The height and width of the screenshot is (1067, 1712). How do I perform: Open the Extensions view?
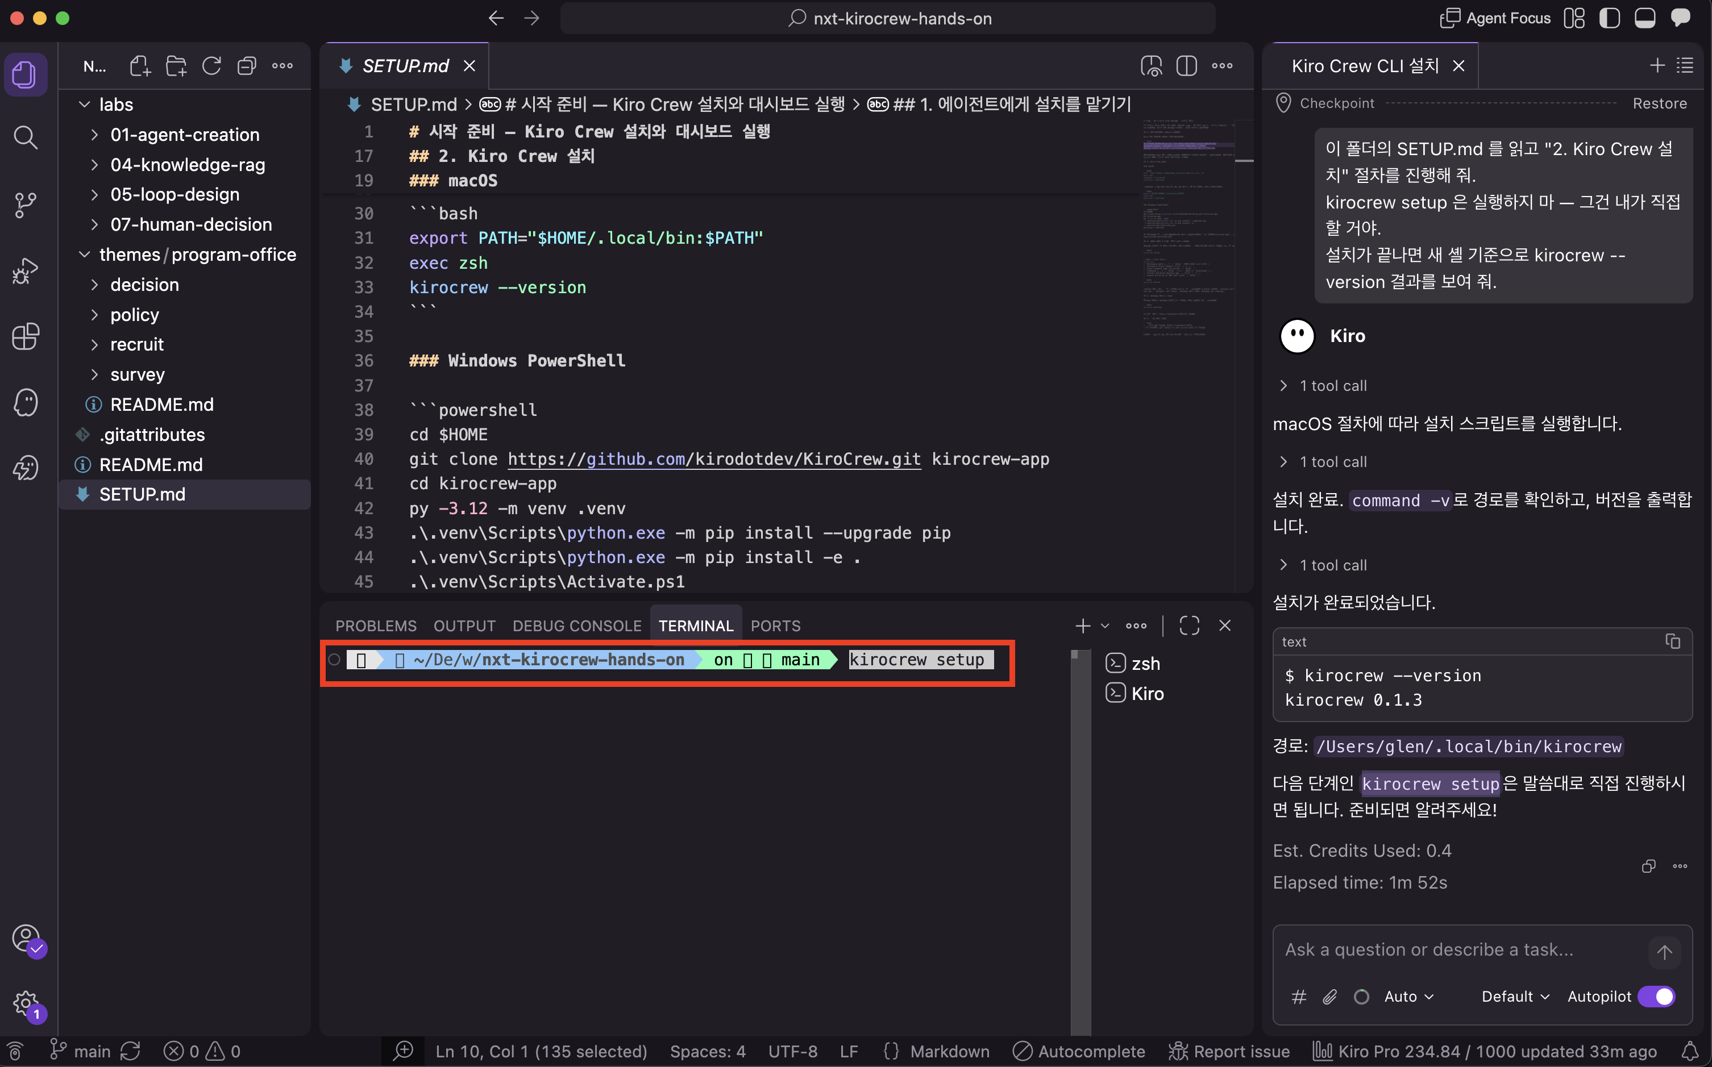click(26, 336)
